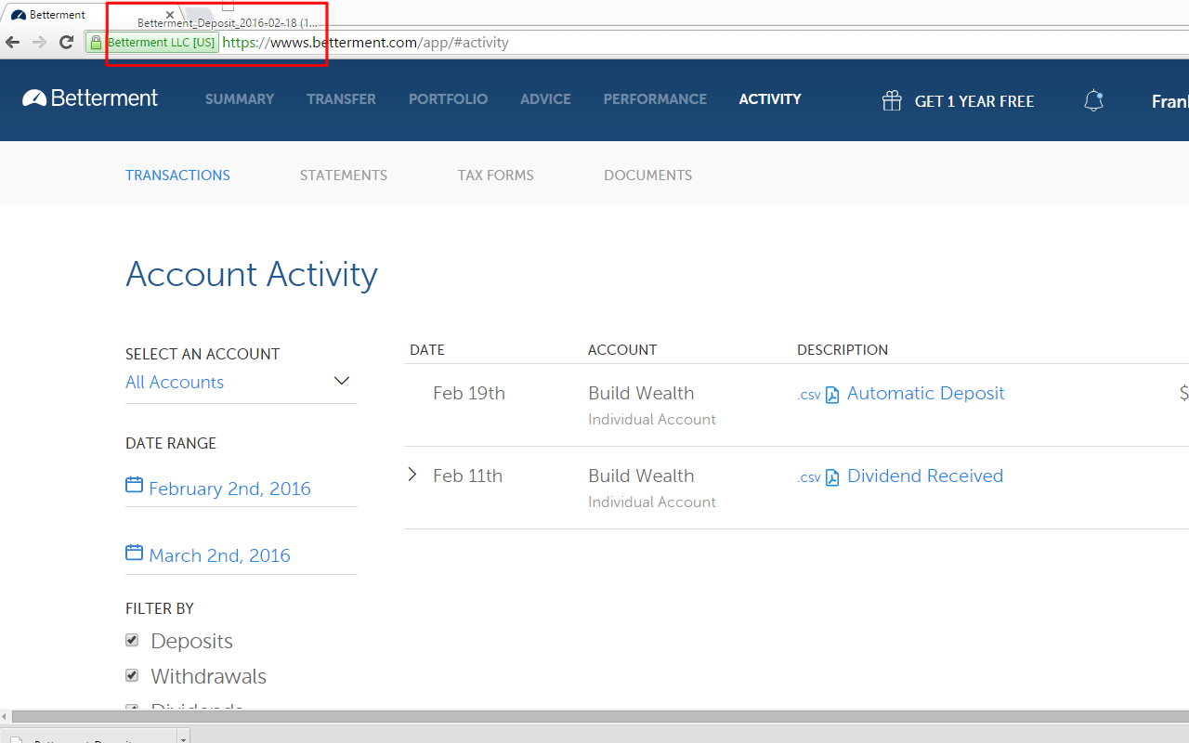Viewport: 1189px width, 743px height.
Task: Open the All Accounts dropdown
Action: coord(242,382)
